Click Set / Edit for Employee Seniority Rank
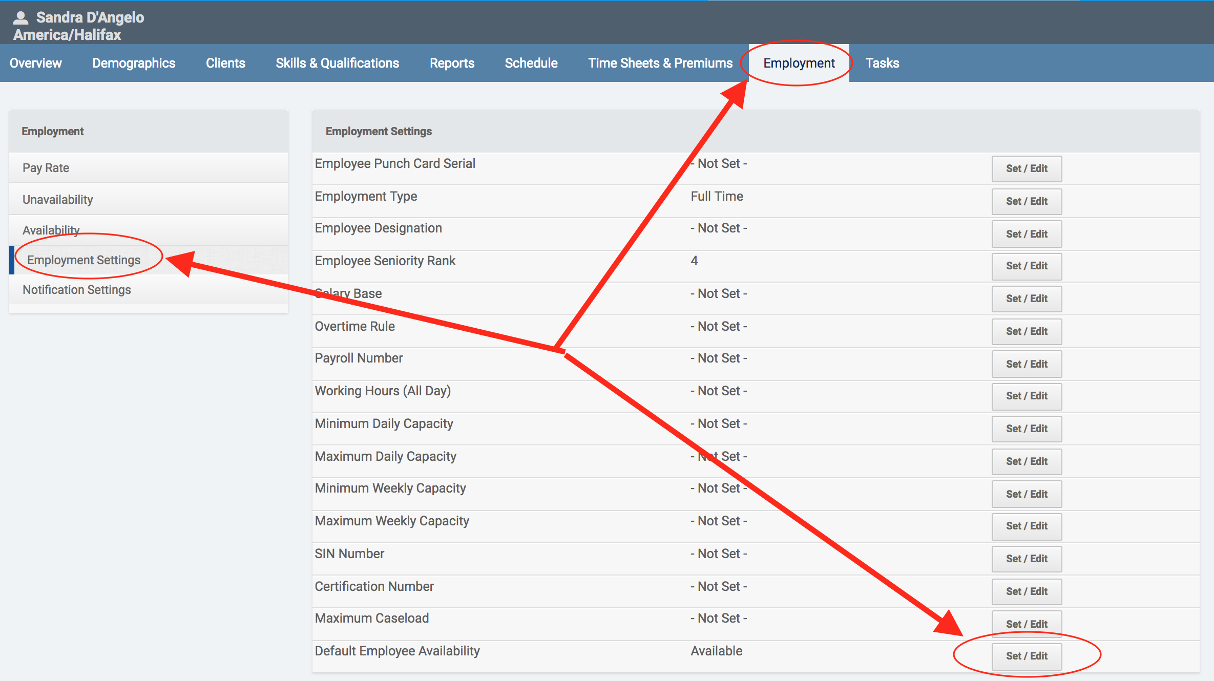1214x681 pixels. click(x=1027, y=266)
